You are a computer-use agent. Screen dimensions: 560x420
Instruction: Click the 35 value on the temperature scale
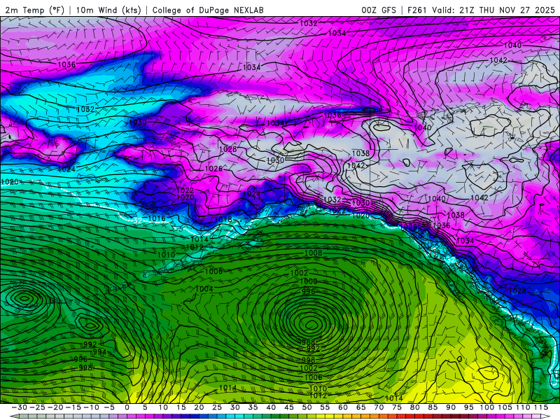253,407
